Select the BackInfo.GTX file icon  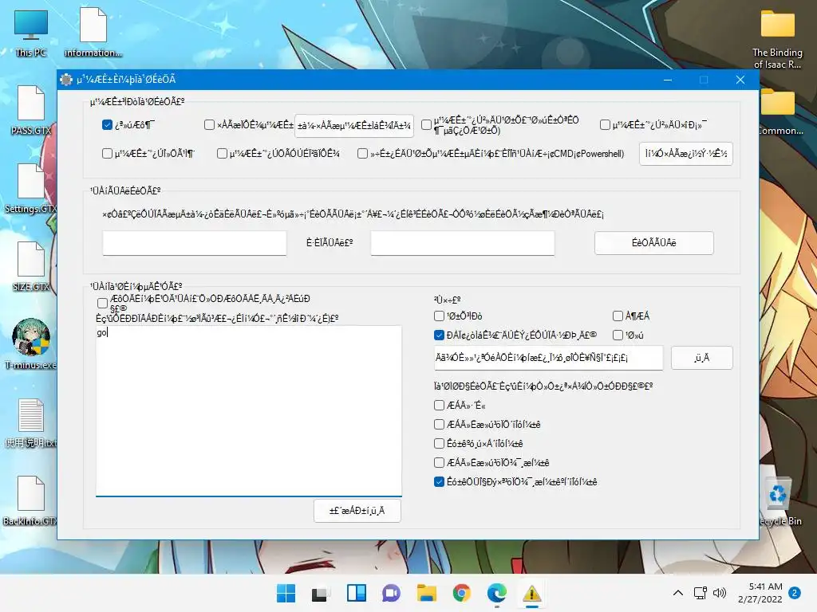[31, 500]
